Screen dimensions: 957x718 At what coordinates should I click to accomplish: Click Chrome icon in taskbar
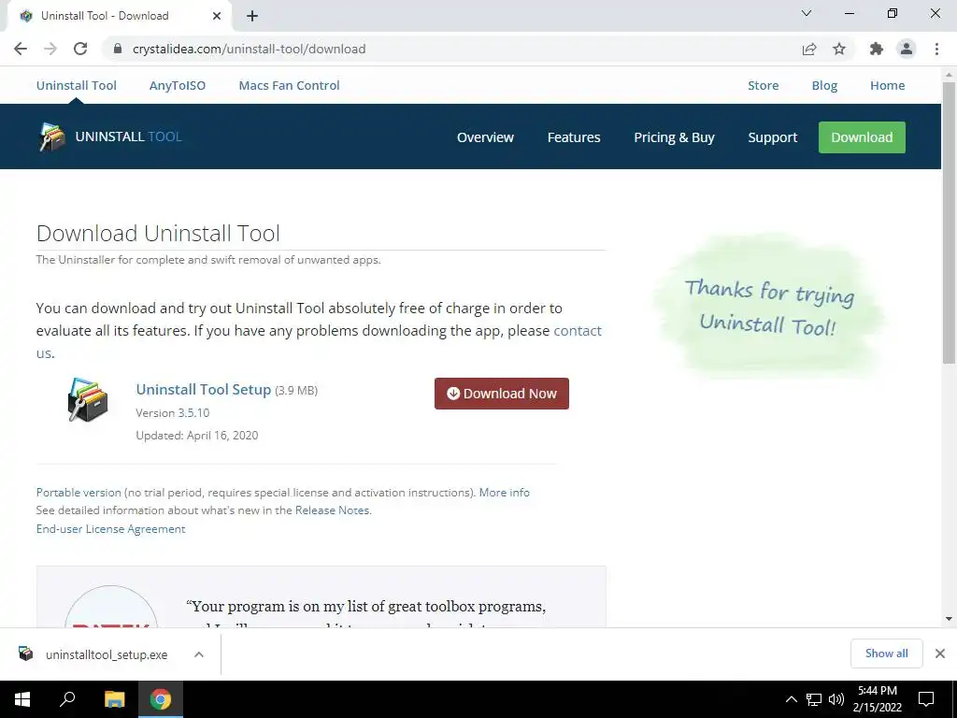(161, 699)
